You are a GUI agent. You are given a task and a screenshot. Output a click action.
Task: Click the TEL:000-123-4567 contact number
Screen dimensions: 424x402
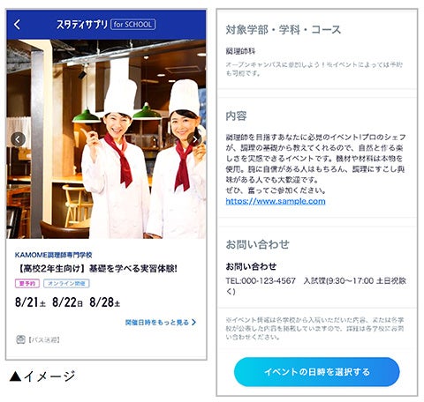point(261,280)
